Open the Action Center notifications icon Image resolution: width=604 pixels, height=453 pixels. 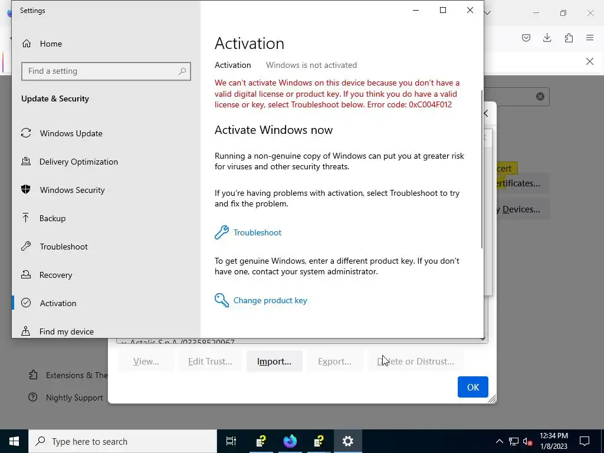[x=585, y=441]
